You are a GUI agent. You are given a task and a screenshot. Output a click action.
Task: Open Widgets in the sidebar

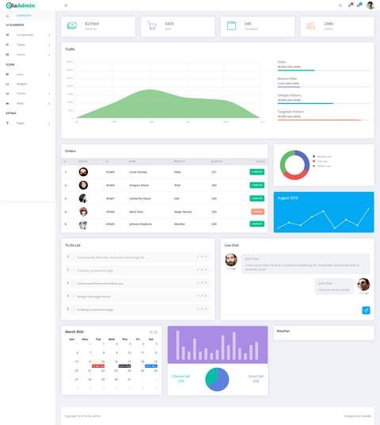pyautogui.click(x=21, y=84)
